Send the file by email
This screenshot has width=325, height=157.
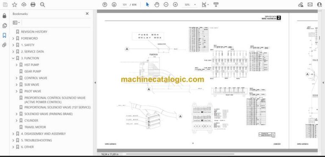[x=310, y=5]
